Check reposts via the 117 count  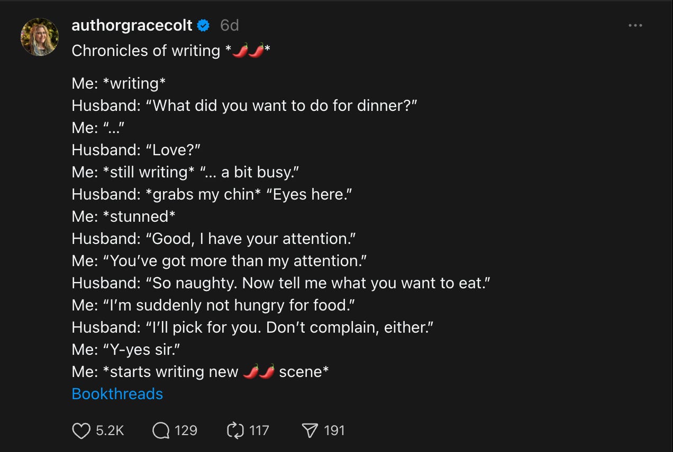coord(259,430)
